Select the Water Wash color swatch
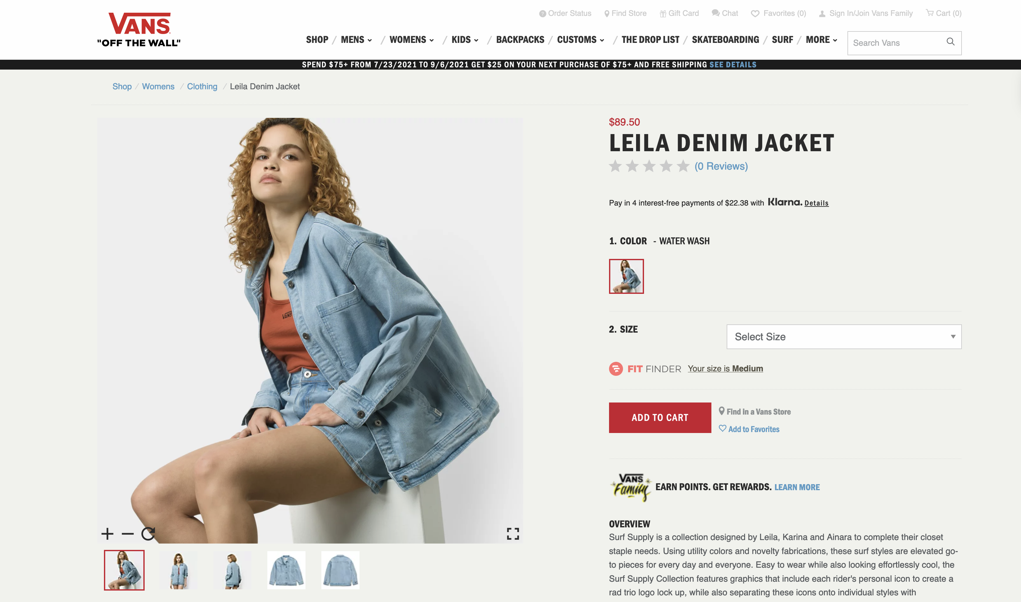 [x=627, y=276]
